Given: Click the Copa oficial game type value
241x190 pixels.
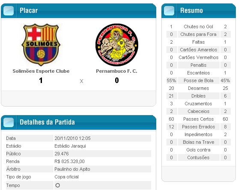Looking at the screenshot, I should (66, 177).
